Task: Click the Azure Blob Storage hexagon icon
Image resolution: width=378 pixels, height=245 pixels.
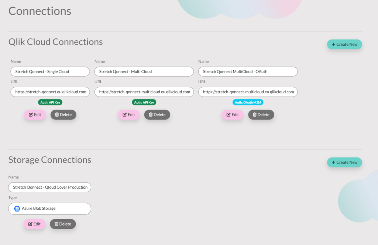Action: click(17, 209)
